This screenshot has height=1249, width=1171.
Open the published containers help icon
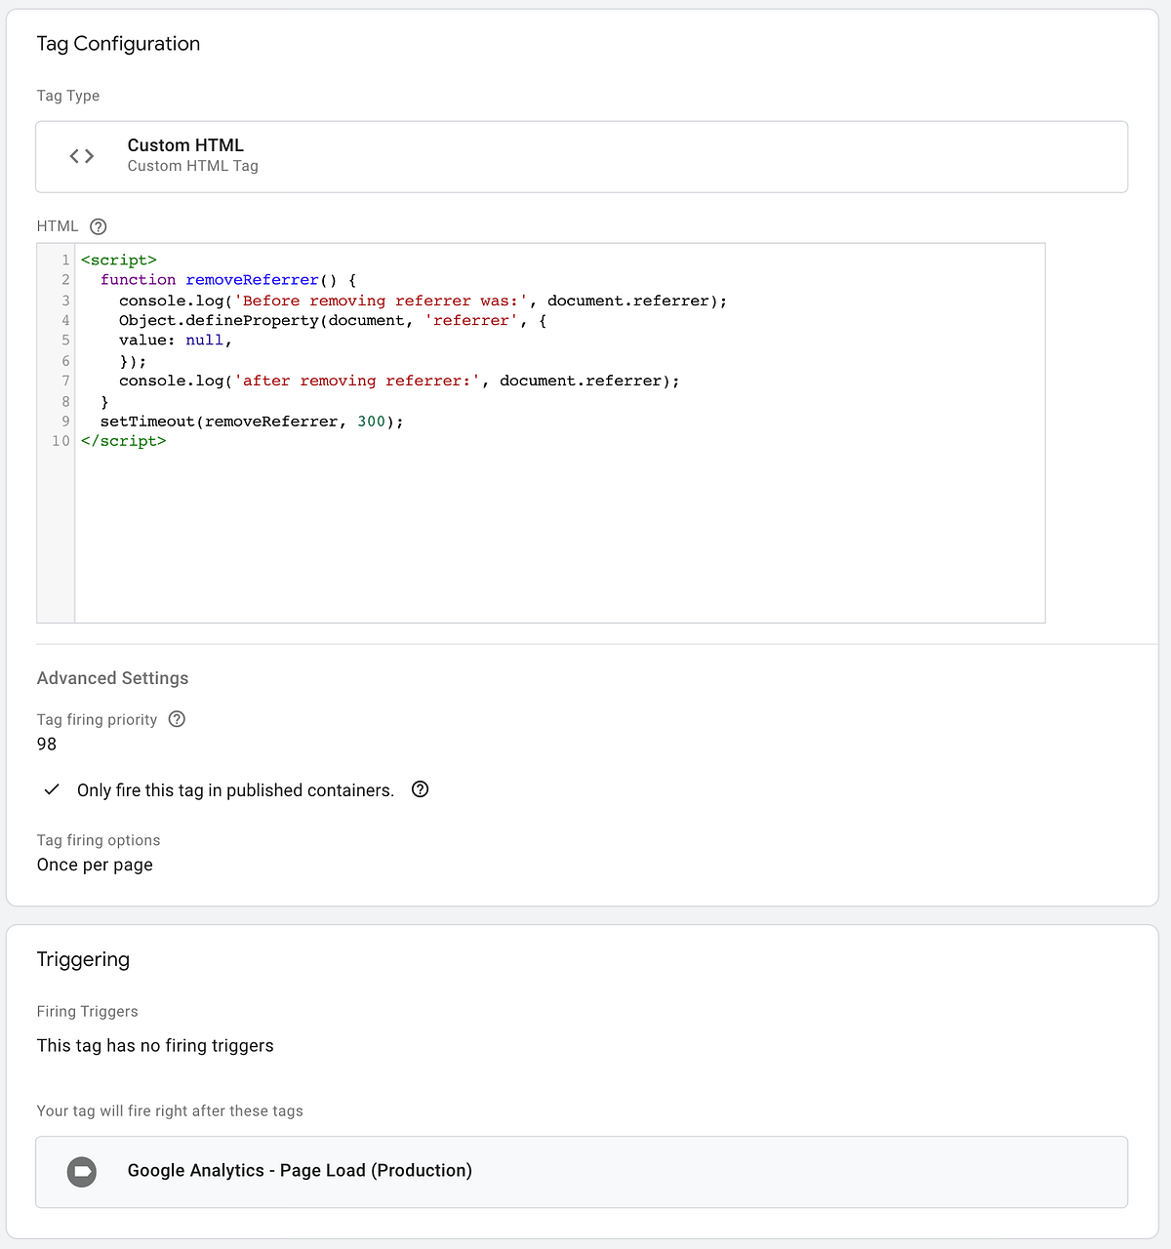(x=420, y=789)
